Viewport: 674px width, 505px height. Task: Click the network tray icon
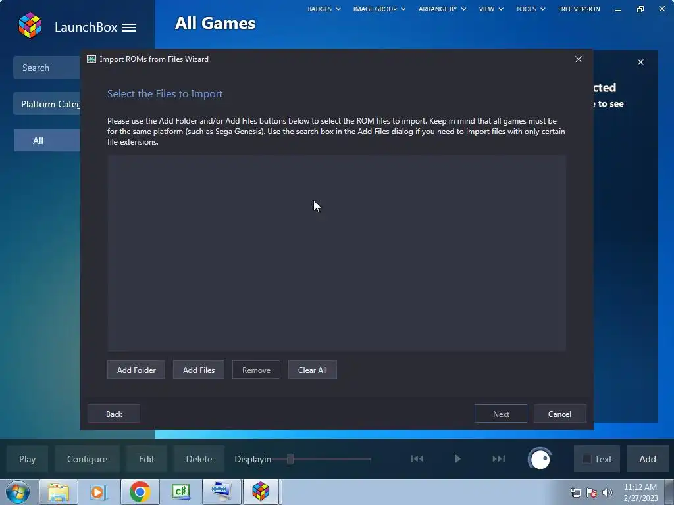(575, 493)
